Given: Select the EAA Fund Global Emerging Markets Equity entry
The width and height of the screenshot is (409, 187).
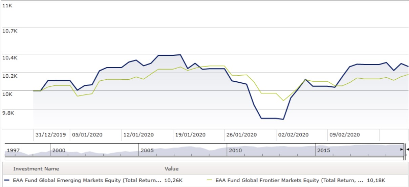Looking at the screenshot, I should coord(87,180).
